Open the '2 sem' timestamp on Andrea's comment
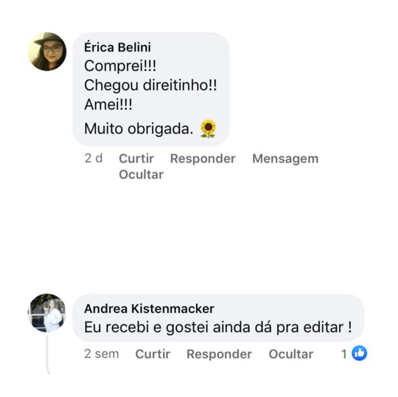 pyautogui.click(x=102, y=354)
